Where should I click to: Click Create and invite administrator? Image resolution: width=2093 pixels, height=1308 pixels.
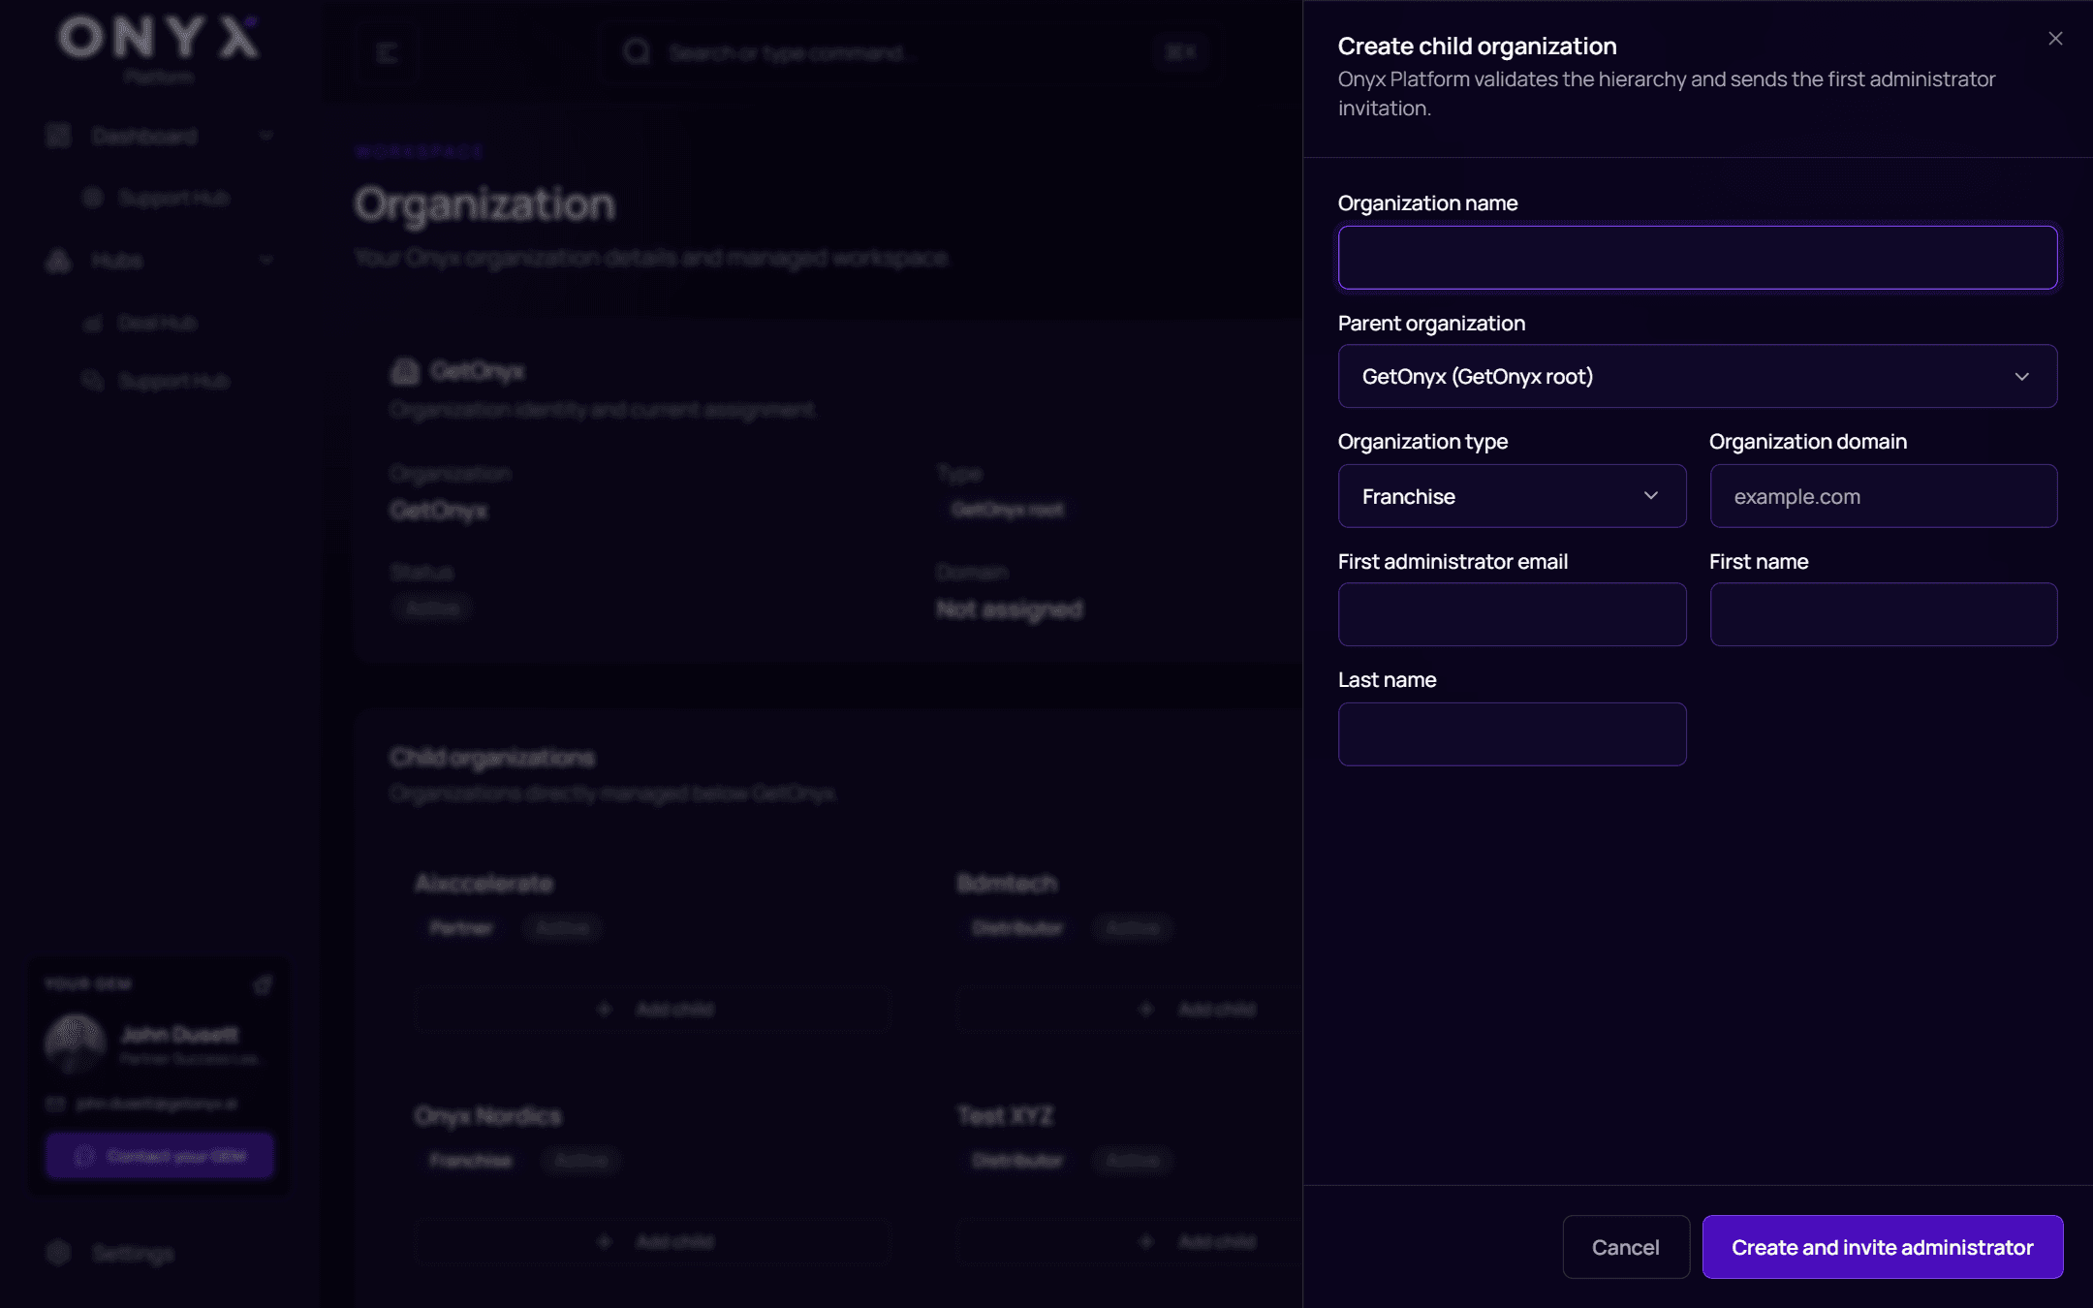pyautogui.click(x=1882, y=1247)
